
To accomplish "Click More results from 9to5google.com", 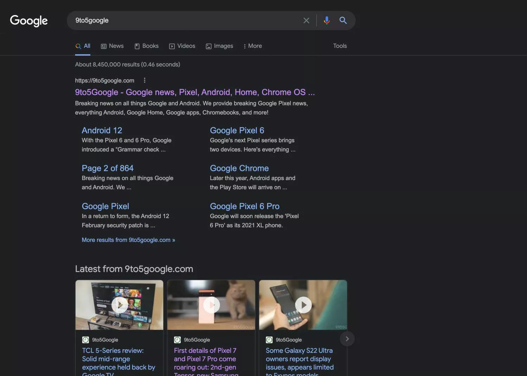I will coord(128,240).
